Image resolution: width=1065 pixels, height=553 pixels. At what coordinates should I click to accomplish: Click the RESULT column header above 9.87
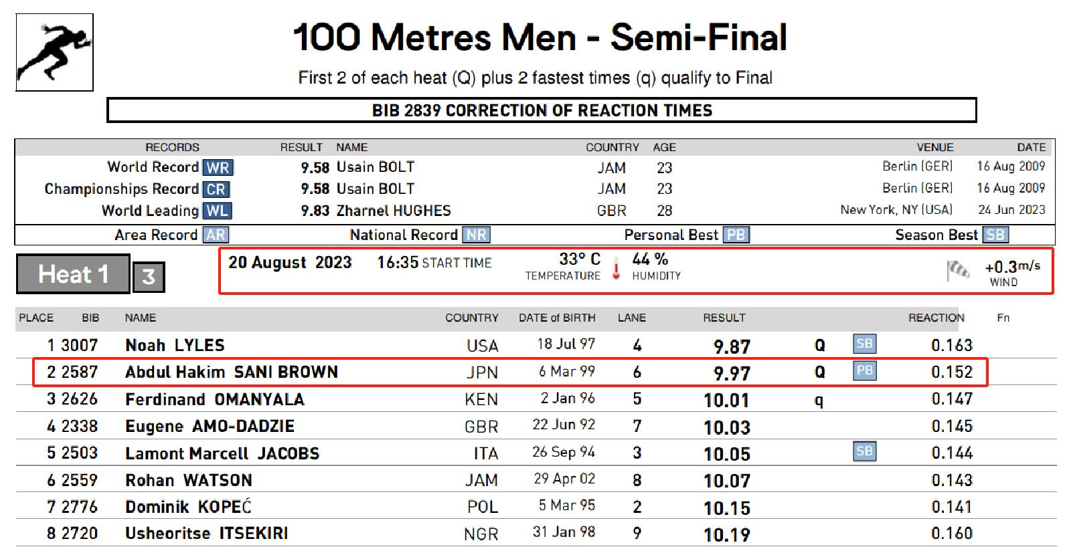coord(724,318)
